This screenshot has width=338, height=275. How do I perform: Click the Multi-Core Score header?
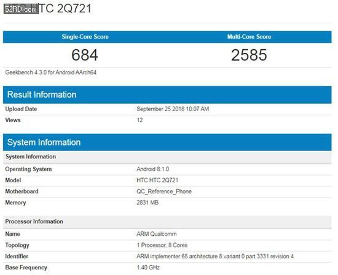click(x=249, y=37)
